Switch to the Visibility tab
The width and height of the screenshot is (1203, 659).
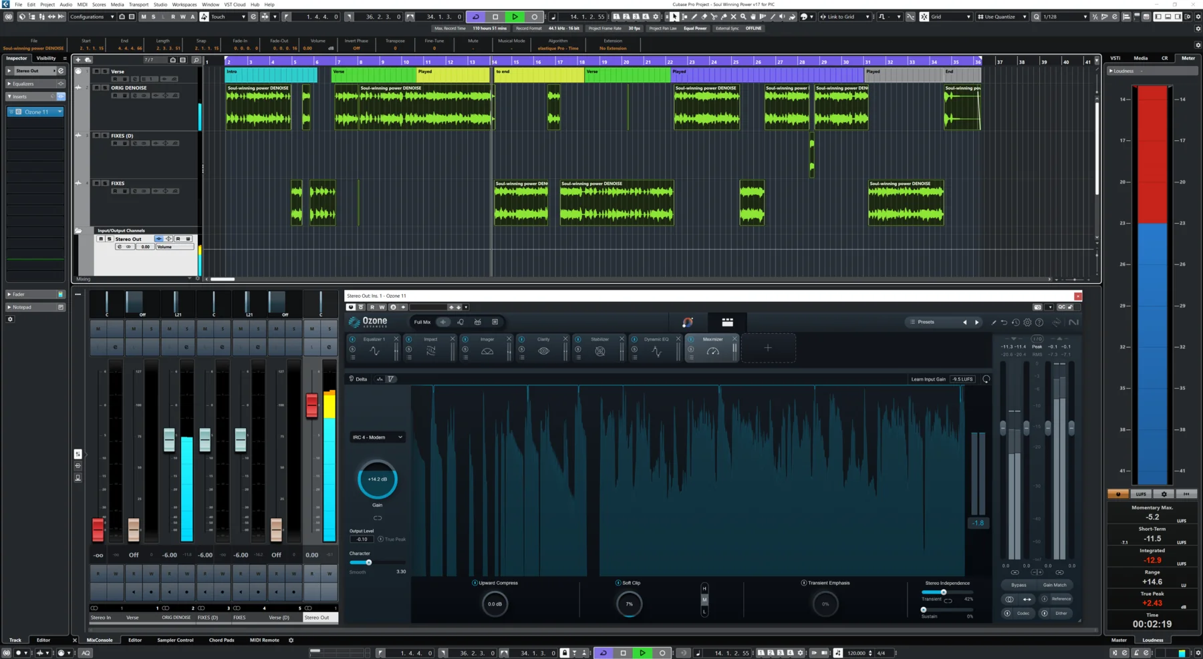click(x=46, y=58)
